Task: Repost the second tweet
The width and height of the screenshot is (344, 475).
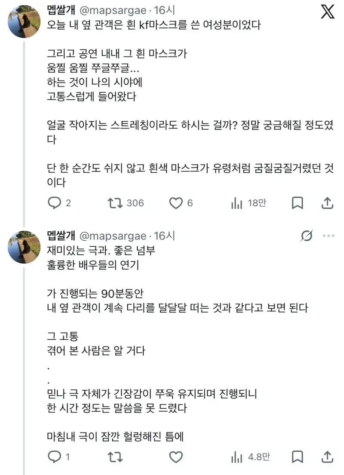Action: [115, 457]
